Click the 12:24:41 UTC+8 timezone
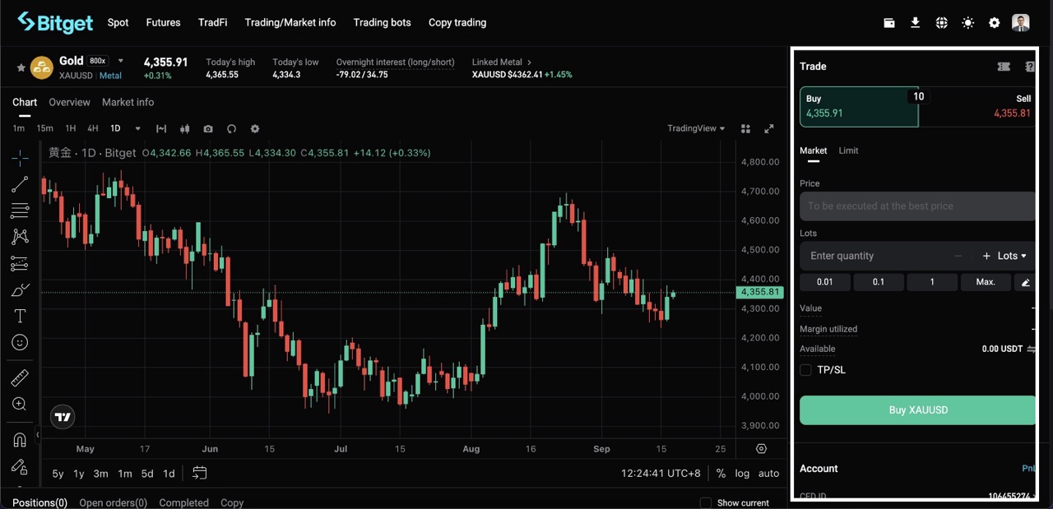The width and height of the screenshot is (1053, 509). pos(661,473)
